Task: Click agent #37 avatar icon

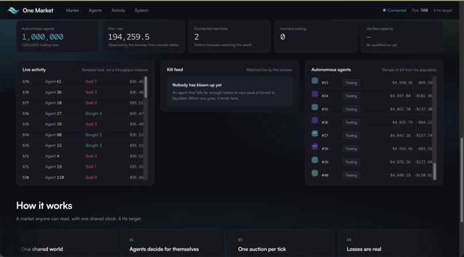Action: (315, 133)
